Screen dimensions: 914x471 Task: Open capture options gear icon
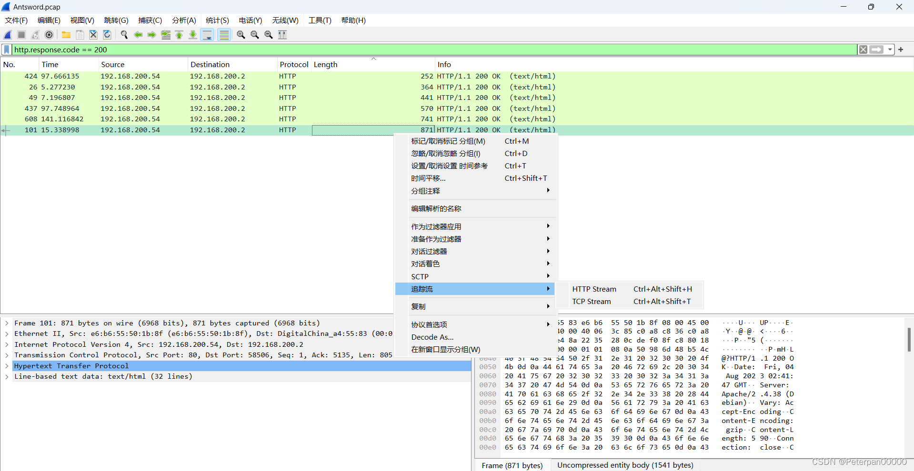click(x=49, y=35)
